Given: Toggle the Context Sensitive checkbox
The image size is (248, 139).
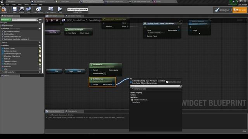Looking at the screenshot, I should 167,82.
